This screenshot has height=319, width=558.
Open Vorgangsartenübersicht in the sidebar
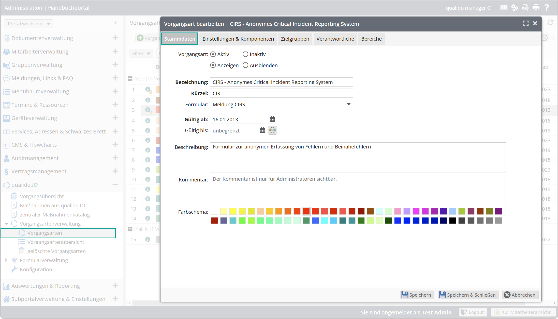coord(56,242)
